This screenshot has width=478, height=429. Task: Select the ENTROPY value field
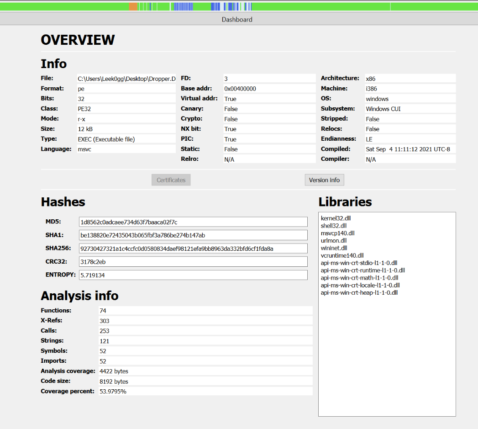[x=193, y=275]
